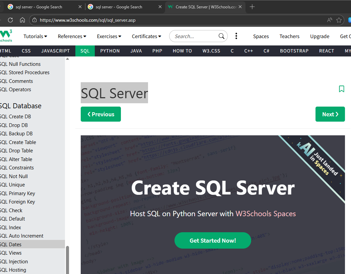Viewport: 351px width, 274px height.
Task: Open a new browser tab with the plus icon
Action: [x=252, y=7]
